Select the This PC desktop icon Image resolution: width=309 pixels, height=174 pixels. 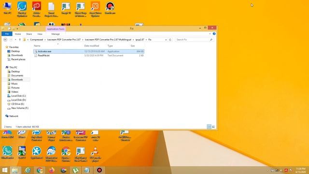click(7, 8)
